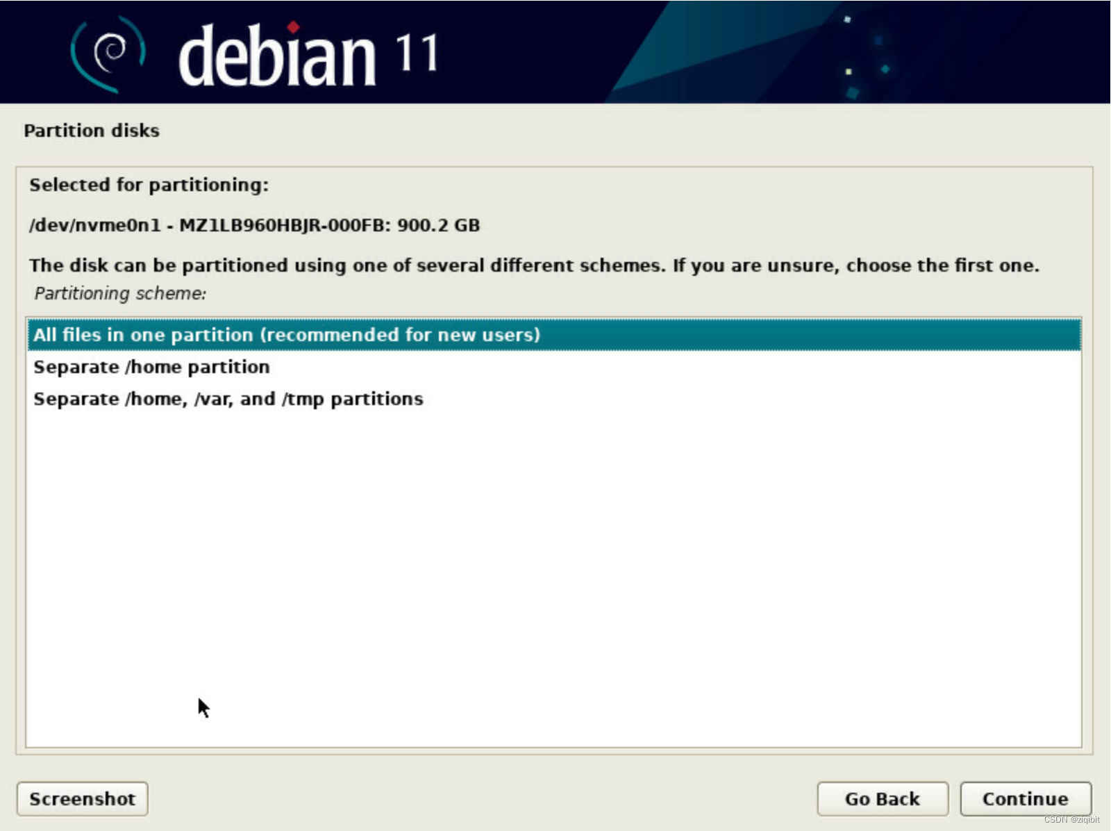Click the Continue button
This screenshot has width=1111, height=831.
click(1025, 799)
